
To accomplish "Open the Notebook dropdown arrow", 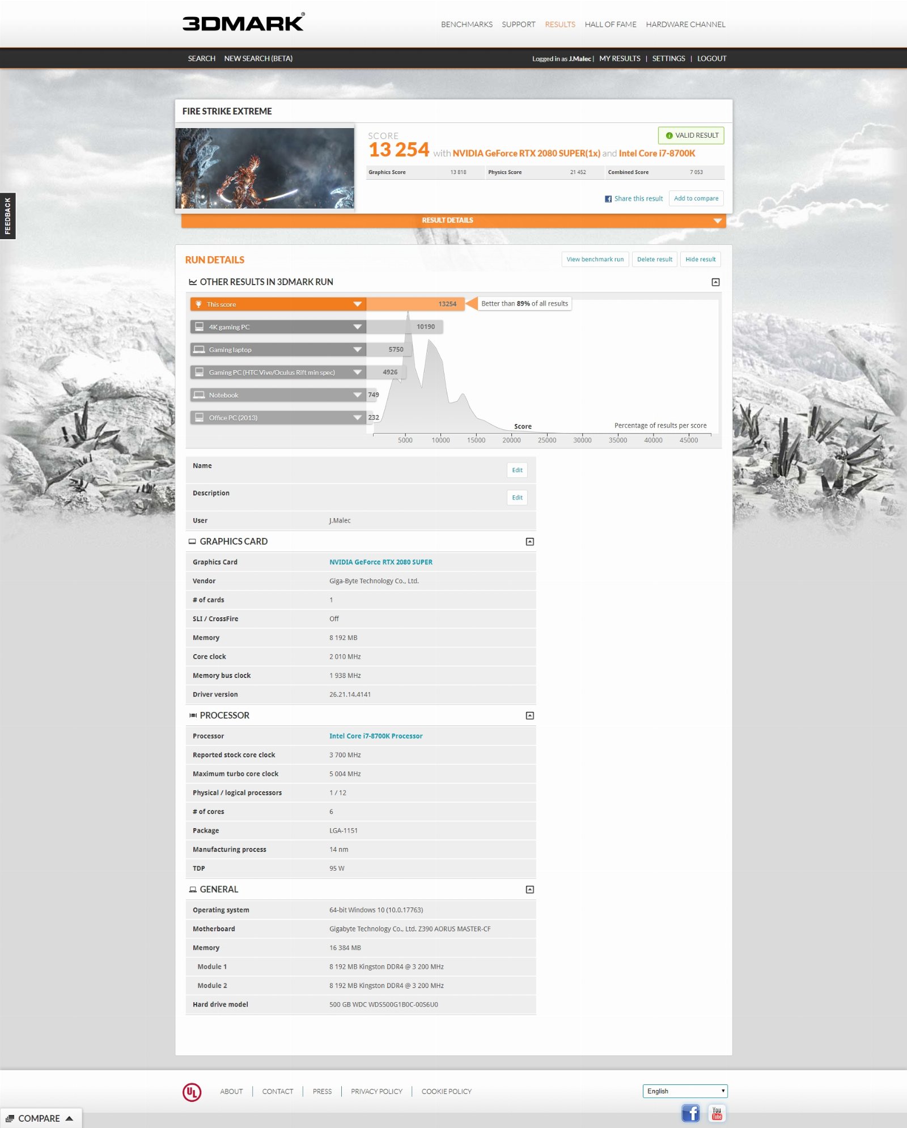I will pos(357,395).
